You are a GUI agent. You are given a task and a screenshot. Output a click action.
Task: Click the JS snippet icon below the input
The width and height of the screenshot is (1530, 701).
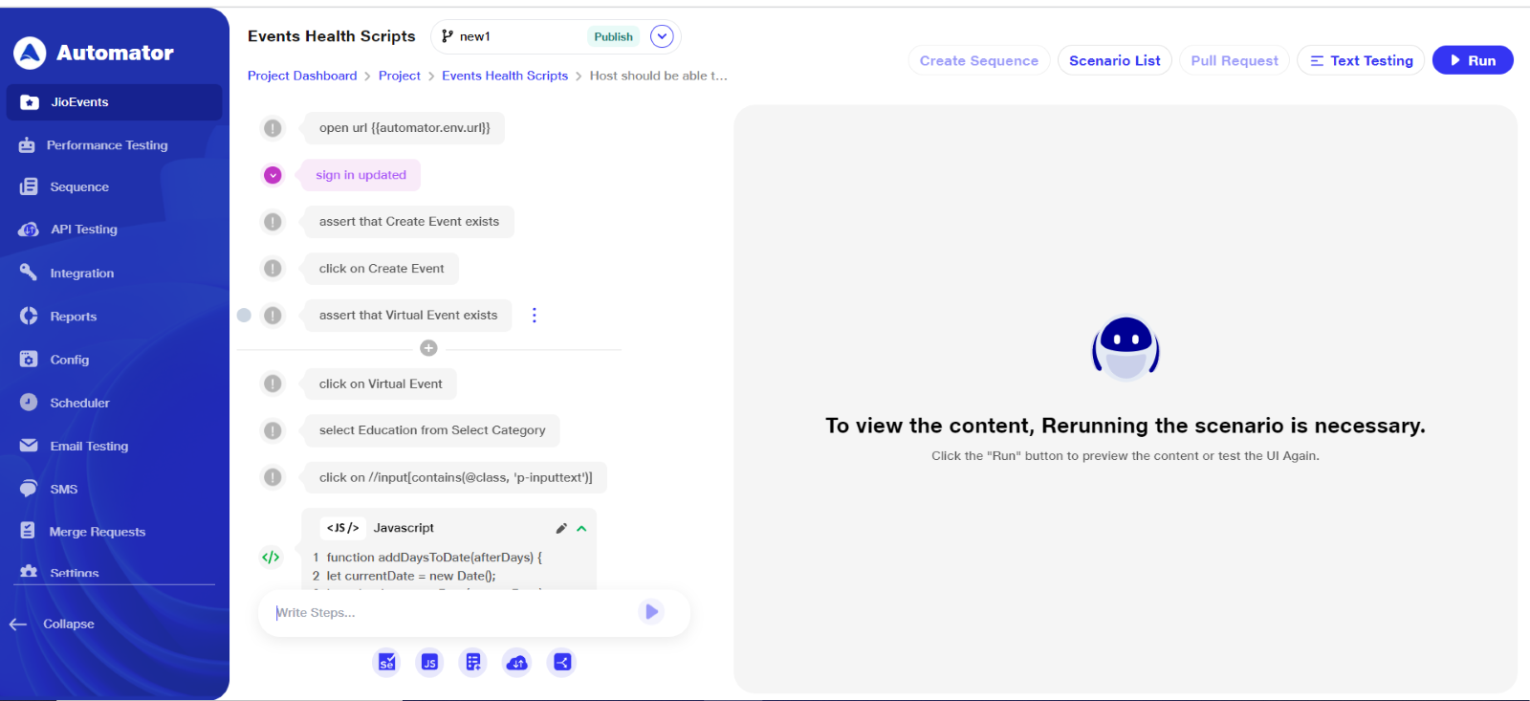pyautogui.click(x=429, y=662)
